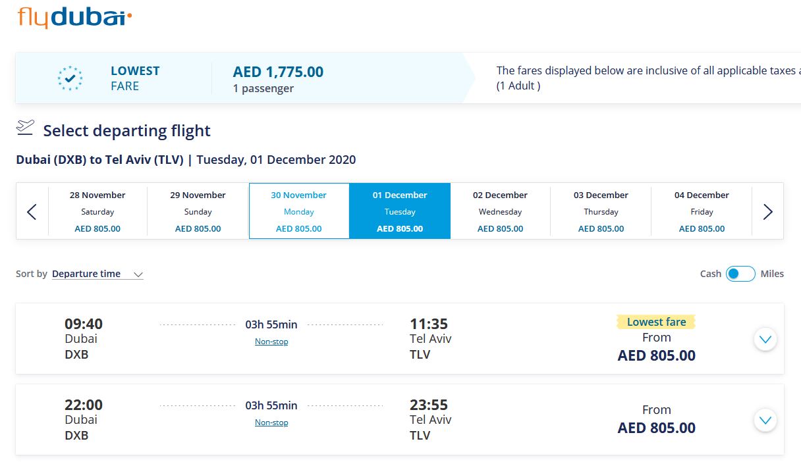Select the 29 November Sunday date
Screen dimensions: 801x462
click(x=198, y=211)
